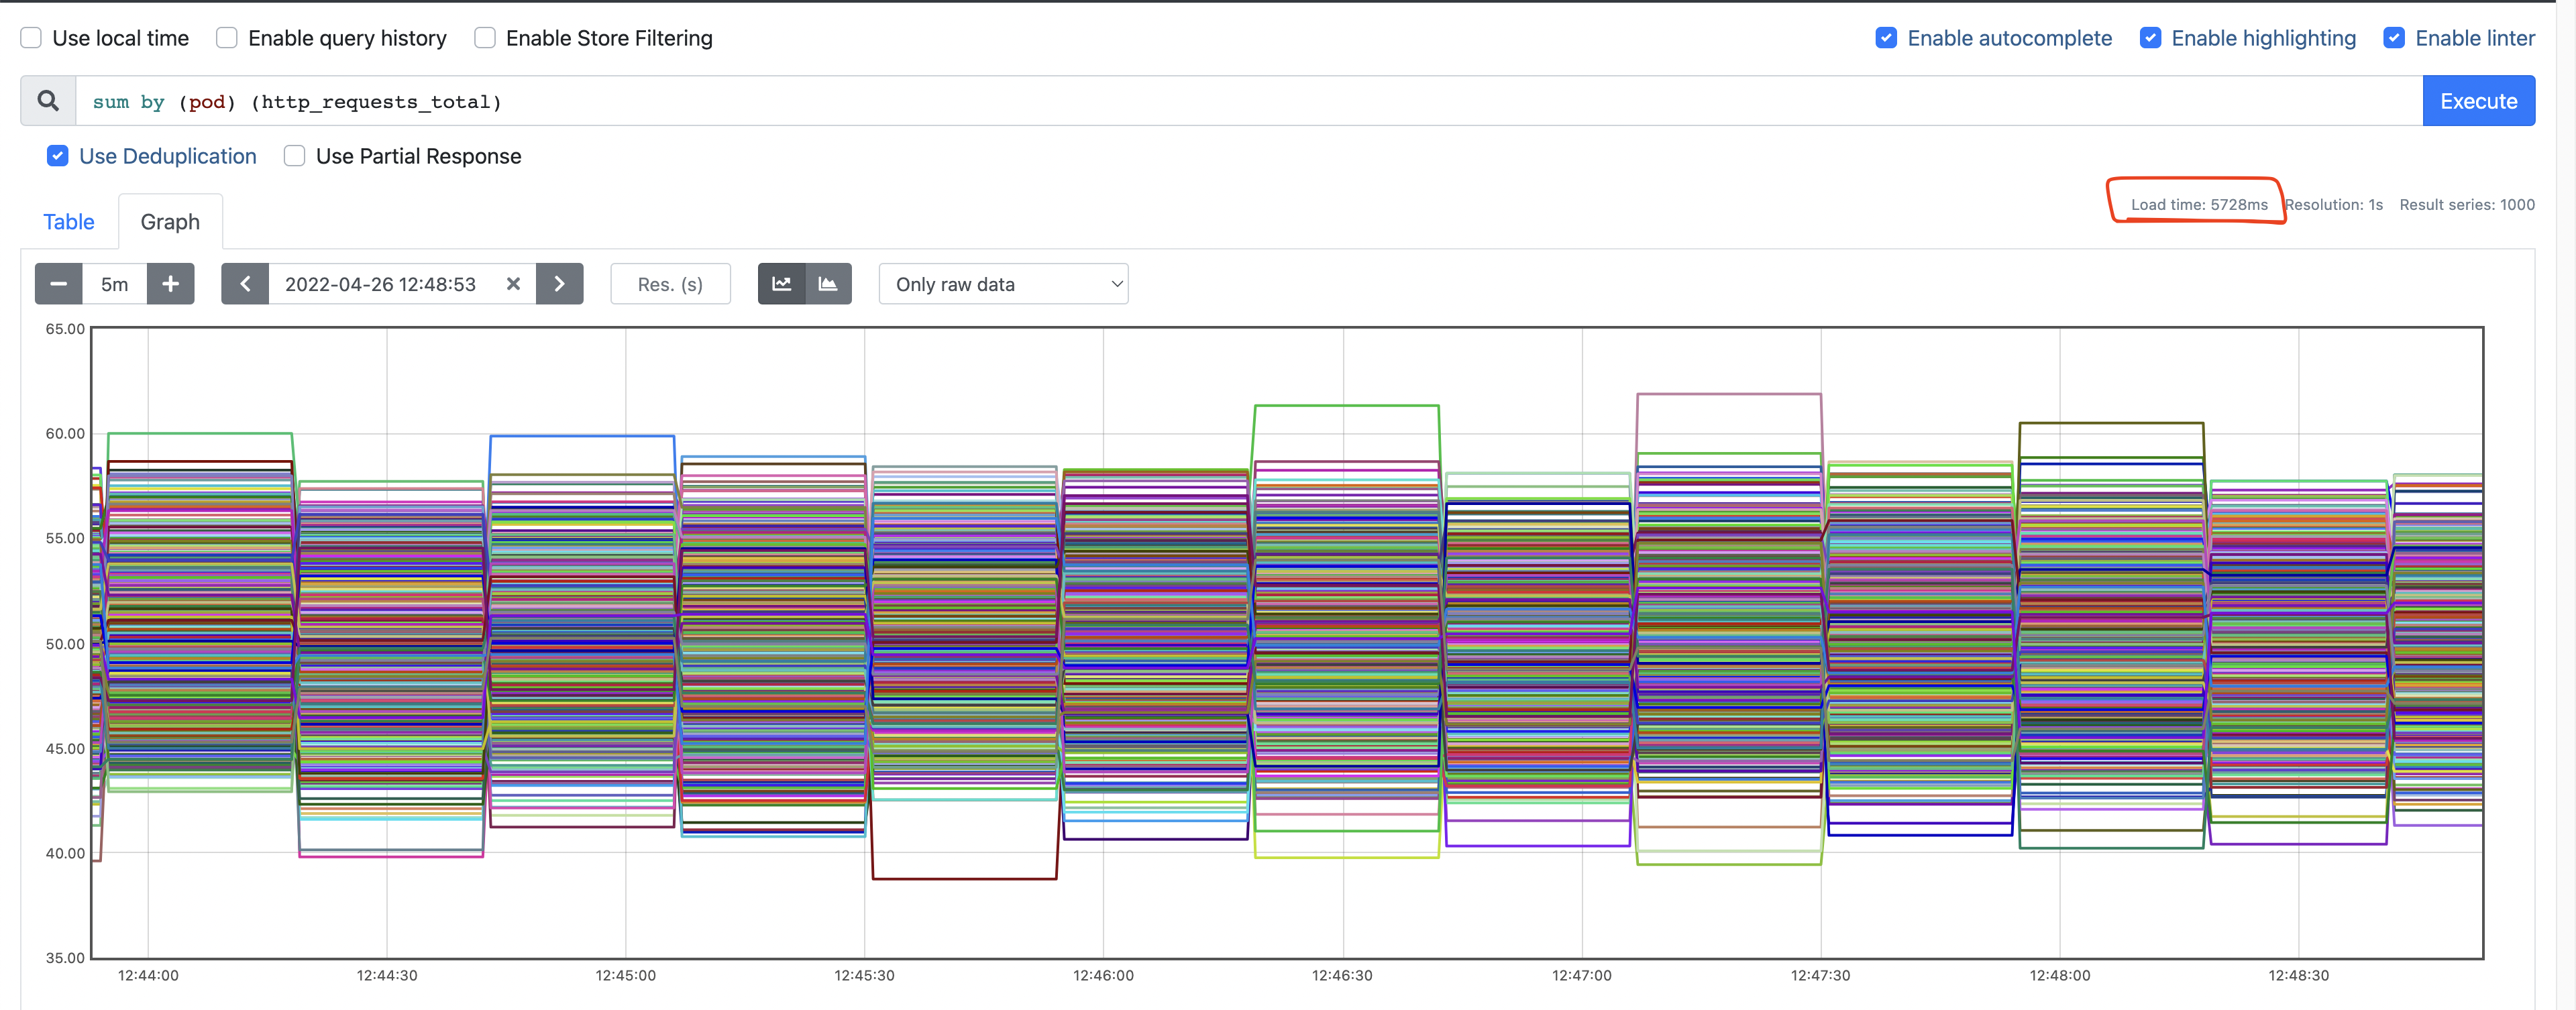Switch to the Table tab
The image size is (2576, 1010).
click(68, 221)
